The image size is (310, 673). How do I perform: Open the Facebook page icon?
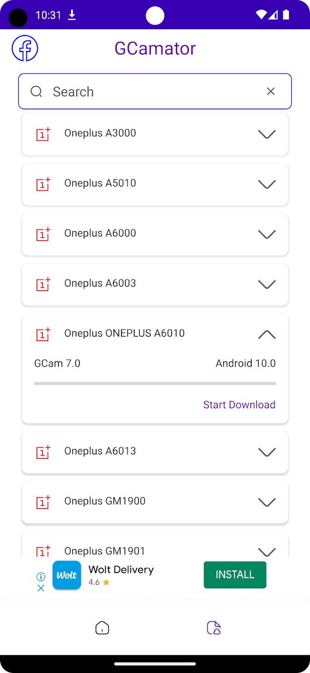coord(25,48)
